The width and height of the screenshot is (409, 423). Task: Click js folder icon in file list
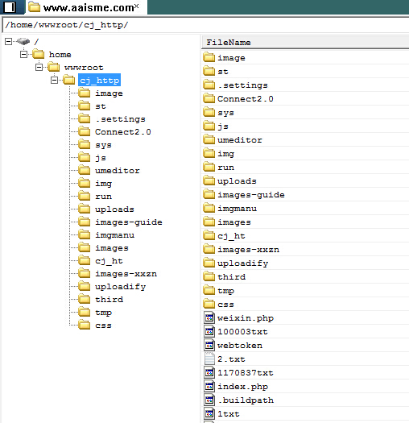tap(209, 126)
